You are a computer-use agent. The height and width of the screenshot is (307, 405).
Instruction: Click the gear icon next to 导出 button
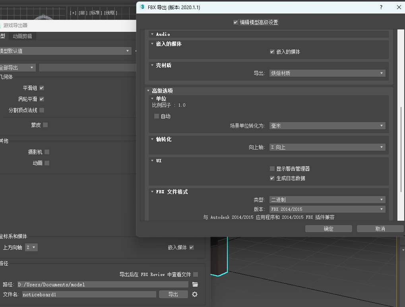coord(194,294)
